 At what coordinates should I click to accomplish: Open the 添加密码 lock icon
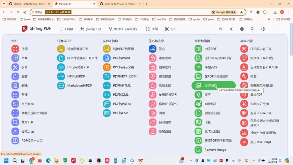tap(153, 58)
